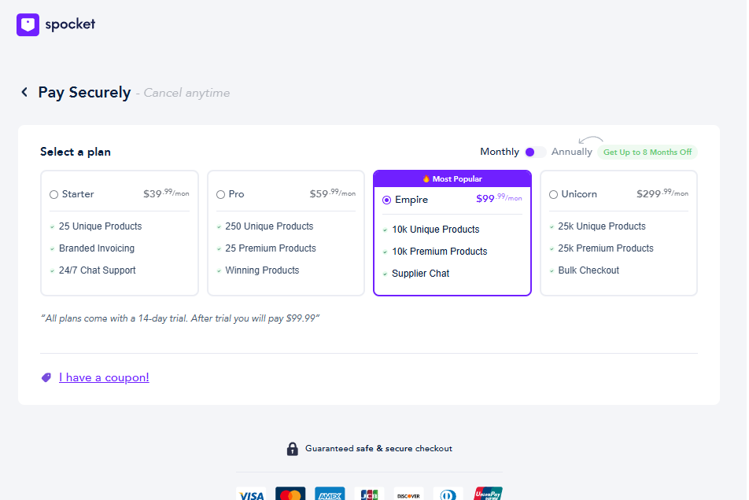The image size is (749, 500).
Task: Click '24/7 Chat Support' feature
Action: 98,270
